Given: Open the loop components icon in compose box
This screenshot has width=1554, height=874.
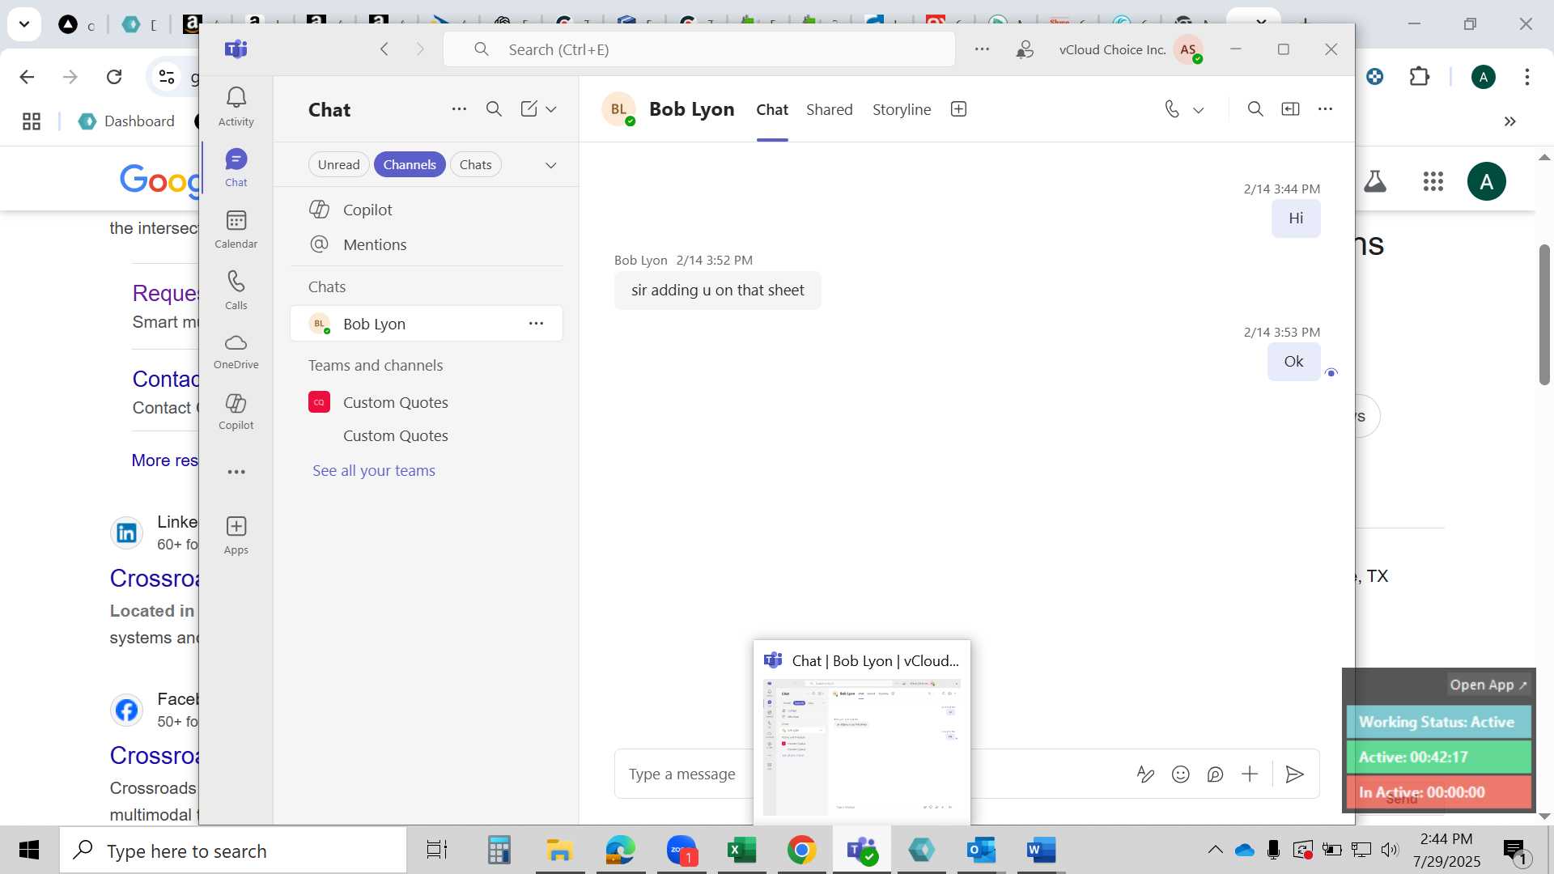Looking at the screenshot, I should [x=1215, y=774].
